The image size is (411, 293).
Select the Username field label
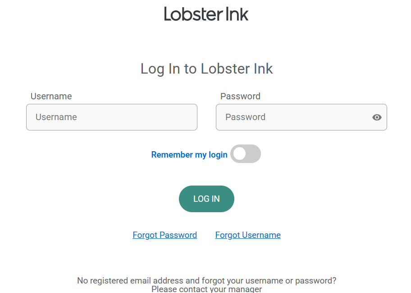tap(51, 96)
